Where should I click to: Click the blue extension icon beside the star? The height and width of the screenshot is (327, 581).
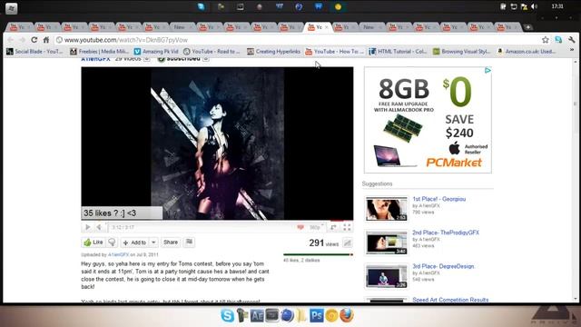(558, 40)
